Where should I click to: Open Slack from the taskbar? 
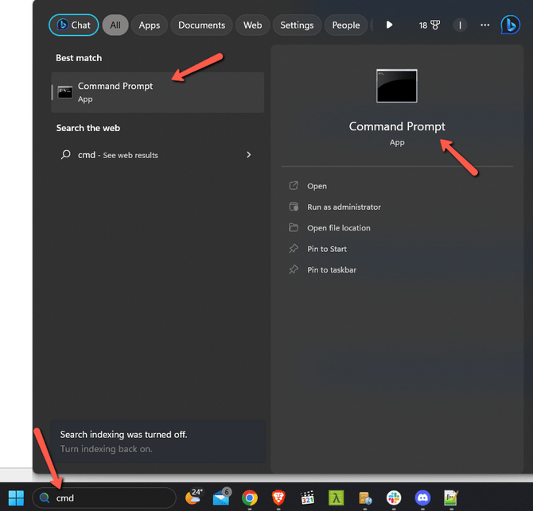click(x=394, y=498)
